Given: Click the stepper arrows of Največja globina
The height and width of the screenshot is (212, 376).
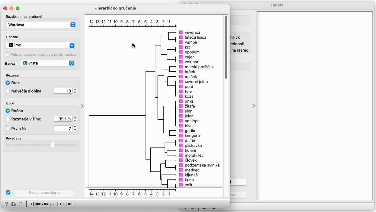Looking at the screenshot, I should pos(75,91).
